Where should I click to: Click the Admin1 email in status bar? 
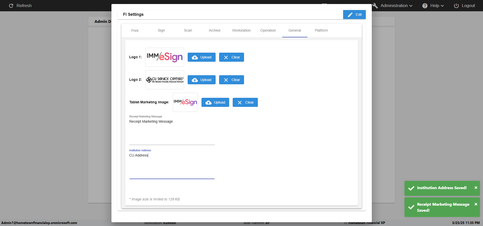point(39,223)
